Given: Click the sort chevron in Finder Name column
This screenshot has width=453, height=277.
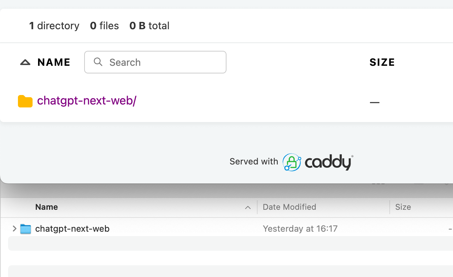Looking at the screenshot, I should [x=248, y=208].
